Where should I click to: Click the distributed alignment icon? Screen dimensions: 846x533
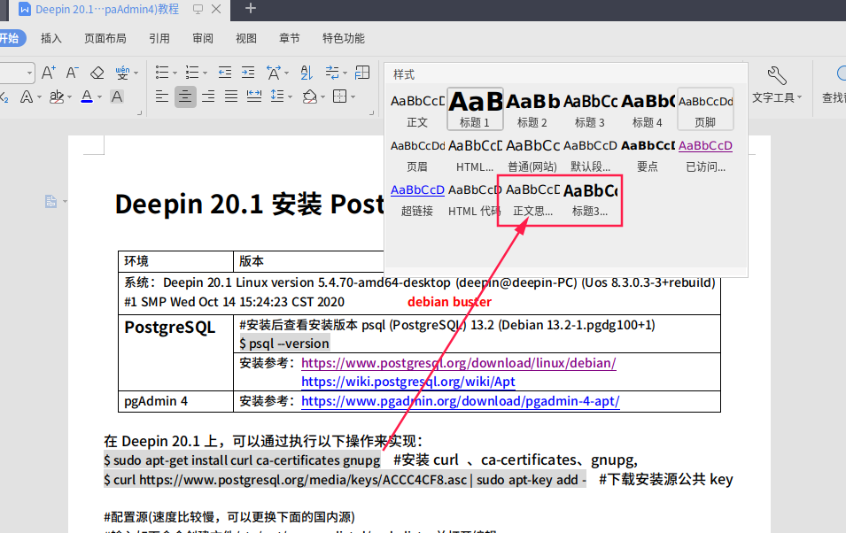click(253, 97)
